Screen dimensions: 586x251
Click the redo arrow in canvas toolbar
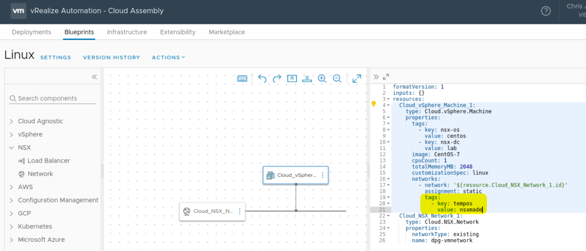coord(277,79)
